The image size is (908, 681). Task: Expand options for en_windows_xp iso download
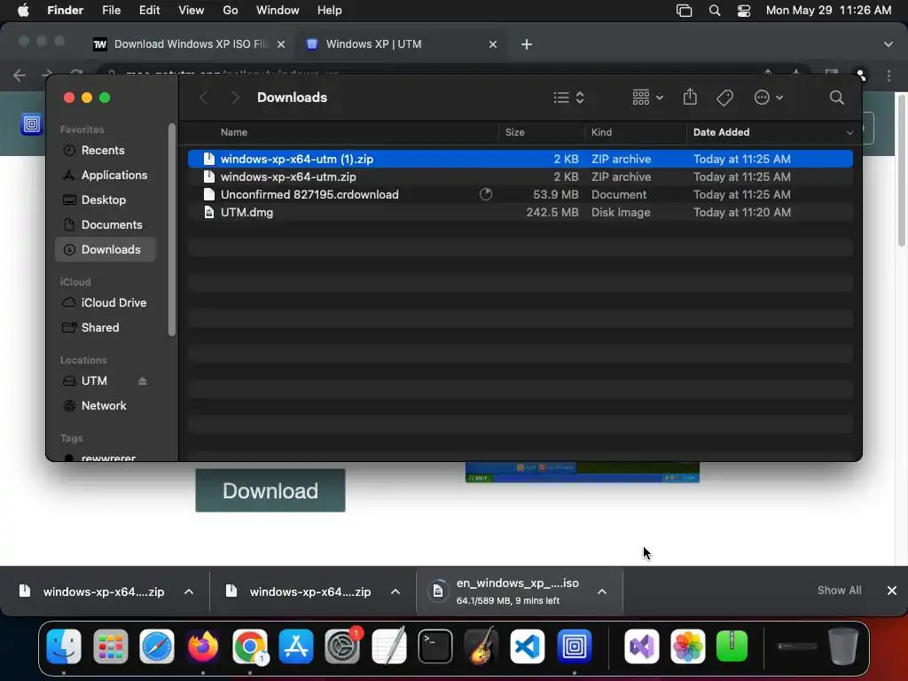602,591
